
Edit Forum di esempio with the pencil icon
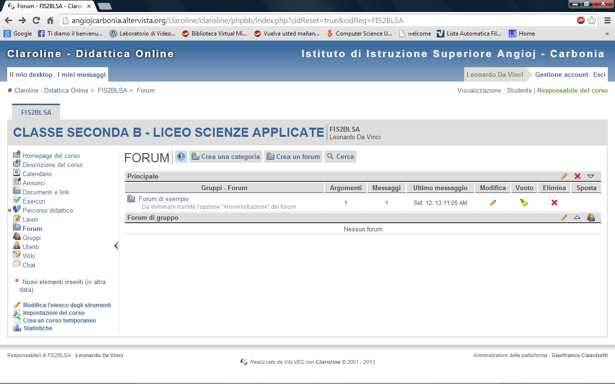(492, 203)
